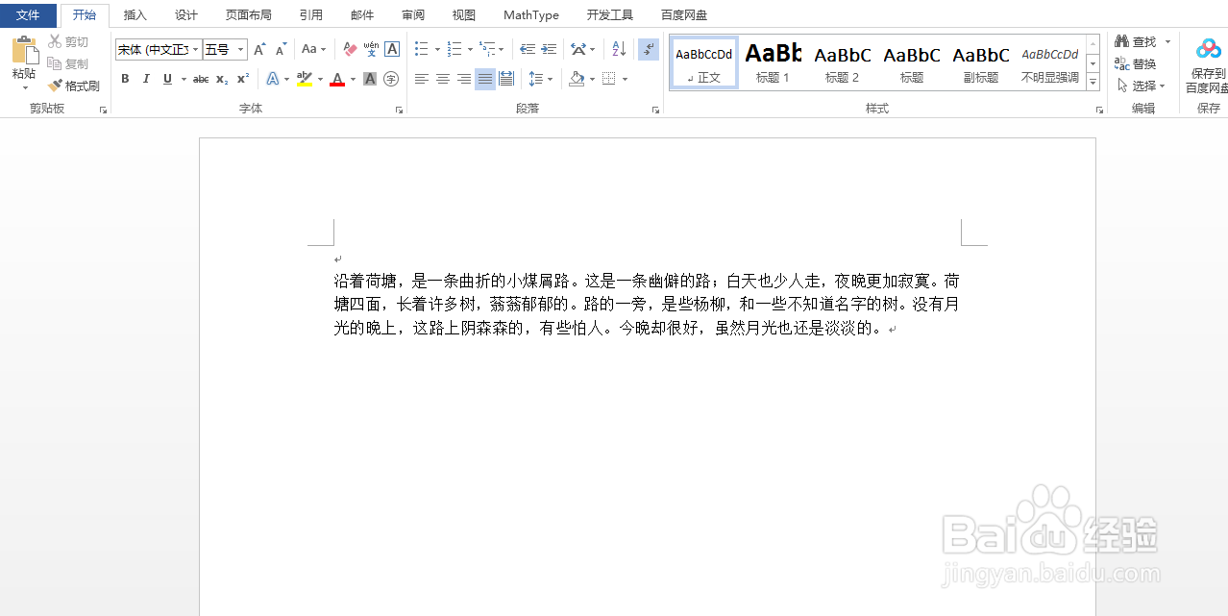Viewport: 1228px width, 616px height.
Task: Open the font name dropdown (宋体)
Action: [x=196, y=49]
